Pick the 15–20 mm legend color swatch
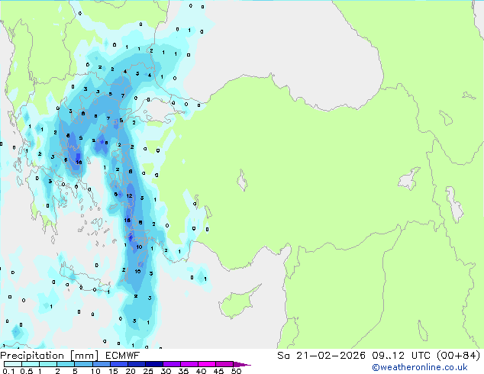 click(x=118, y=364)
